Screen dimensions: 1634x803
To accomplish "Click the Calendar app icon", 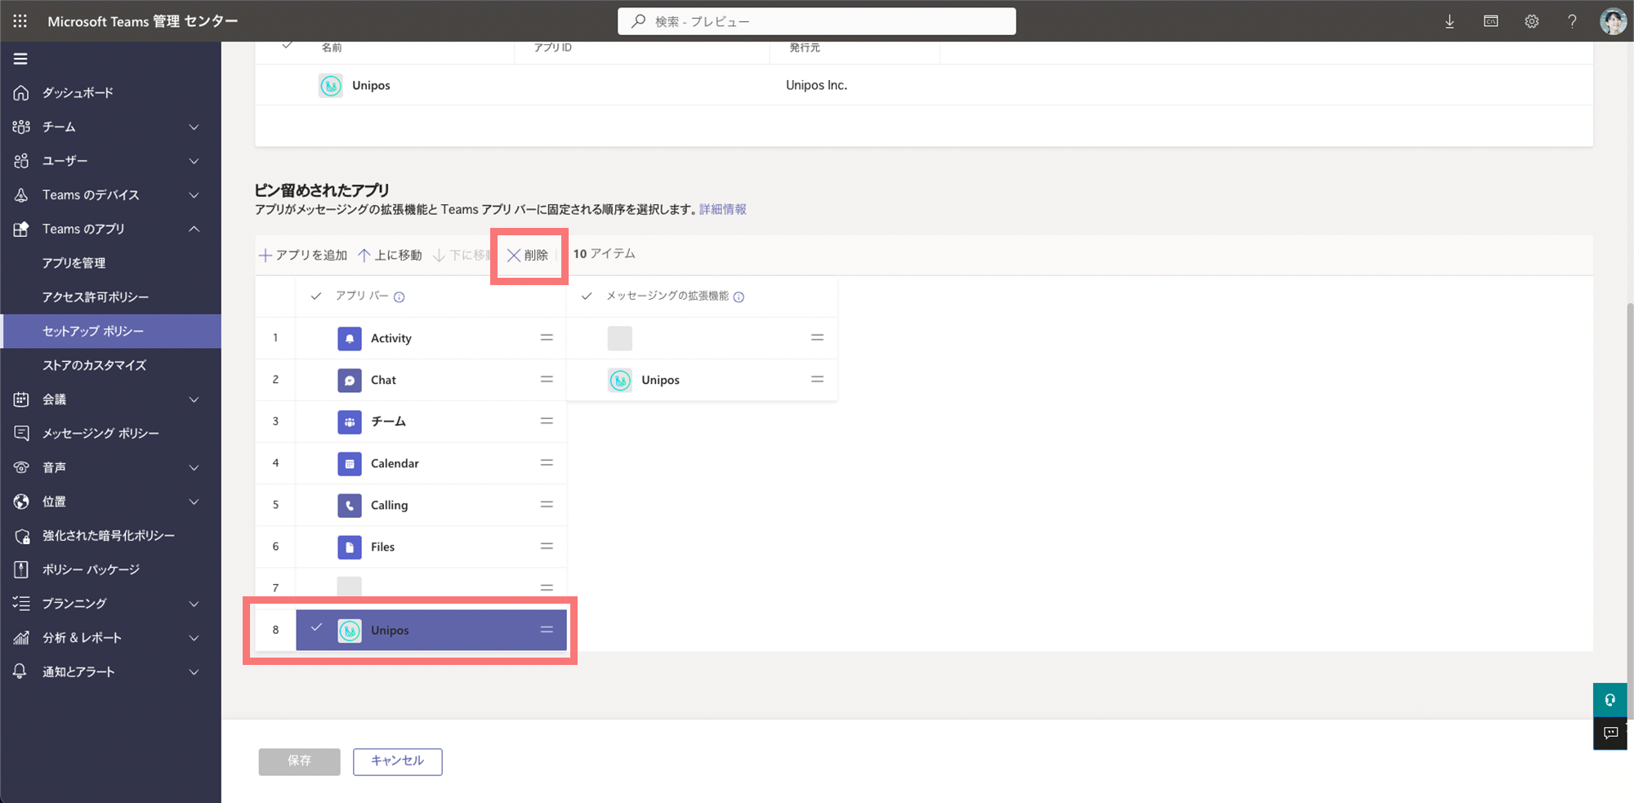I will pos(350,463).
